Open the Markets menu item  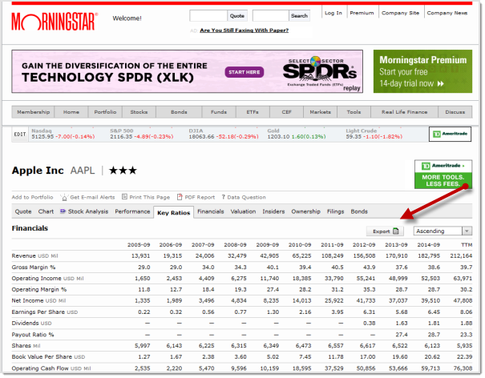pyautogui.click(x=320, y=112)
